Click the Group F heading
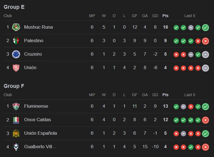This screenshot has width=214, height=157. [x=14, y=86]
